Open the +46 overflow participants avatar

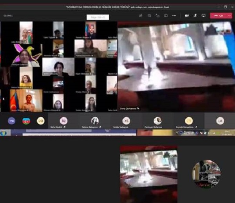tap(11, 121)
